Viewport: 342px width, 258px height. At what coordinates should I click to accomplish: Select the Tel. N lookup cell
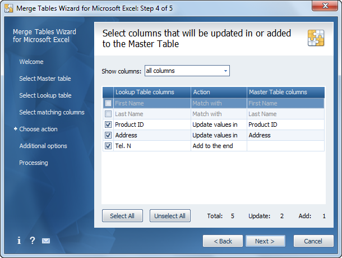point(152,146)
